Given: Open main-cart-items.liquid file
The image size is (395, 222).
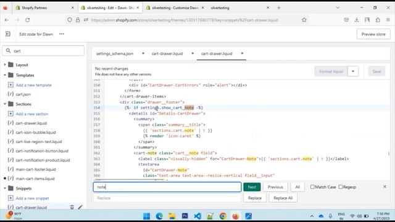Looking at the screenshot, I should [35, 178].
